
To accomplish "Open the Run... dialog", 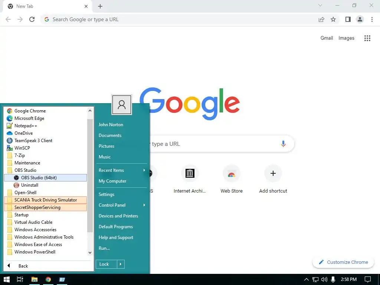I will tap(122, 248).
